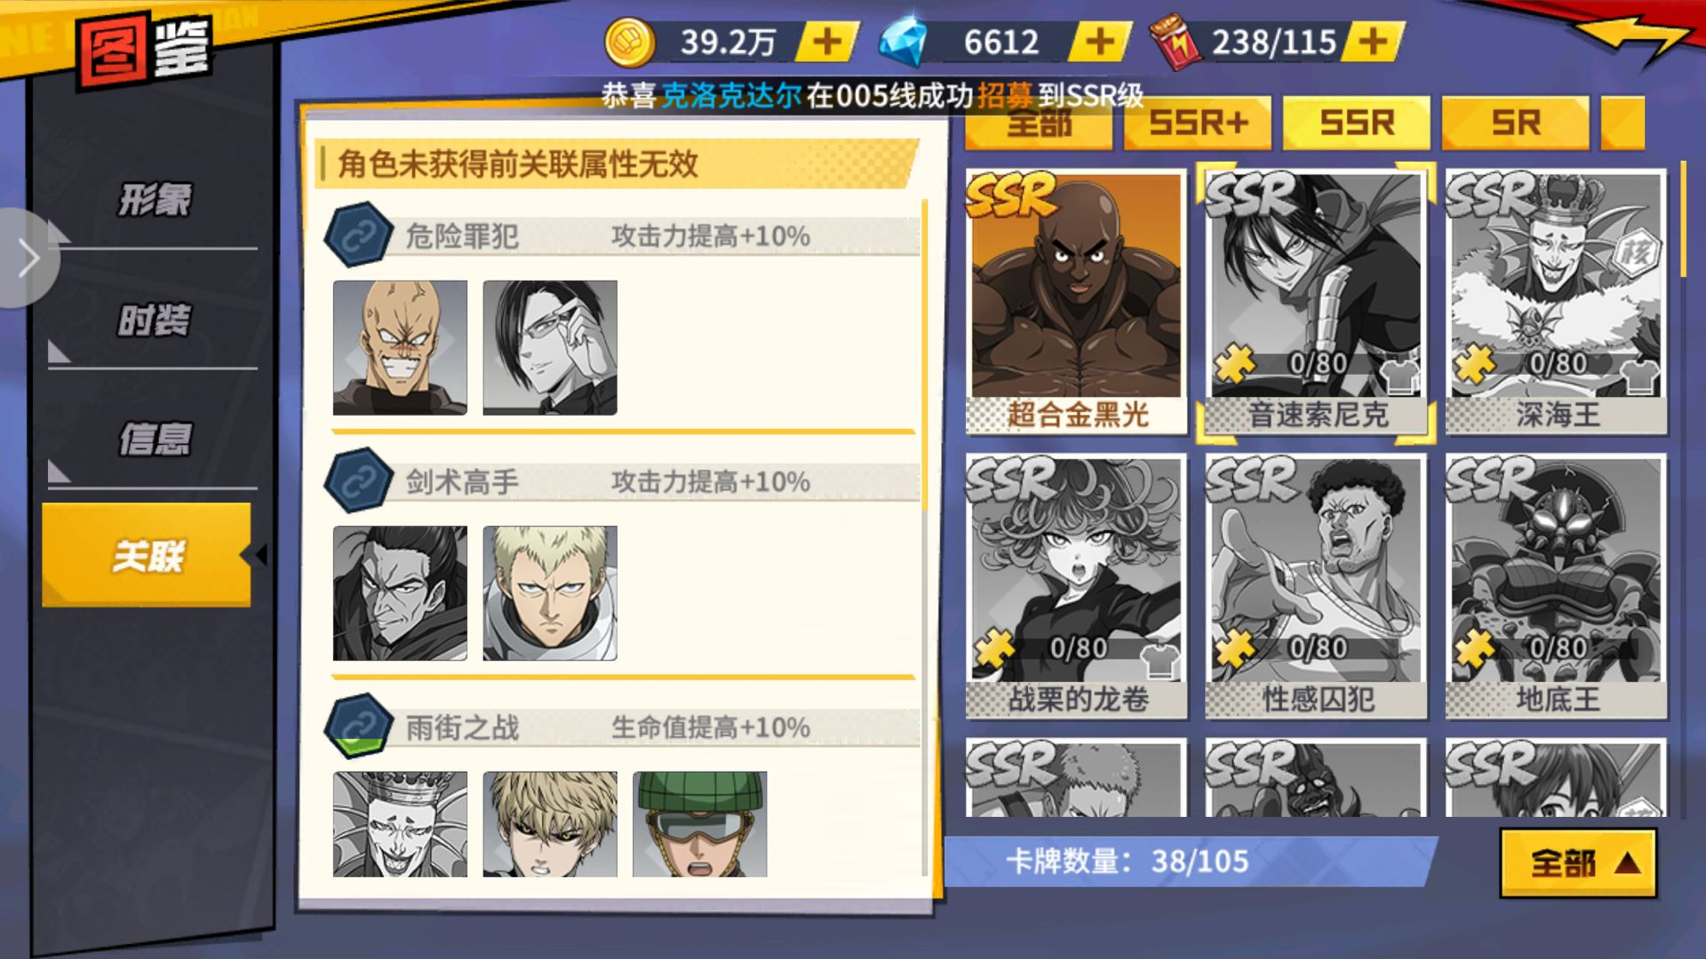Switch to the 形象 tab
Image resolution: width=1706 pixels, height=959 pixels.
coord(154,199)
